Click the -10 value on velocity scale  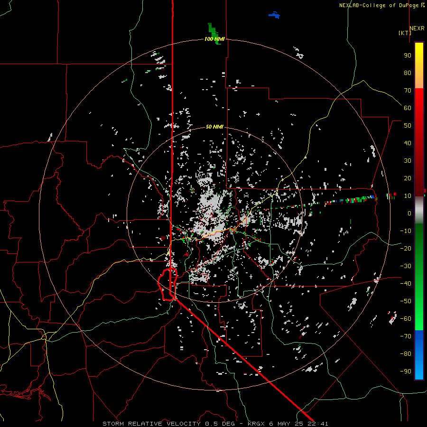406,231
